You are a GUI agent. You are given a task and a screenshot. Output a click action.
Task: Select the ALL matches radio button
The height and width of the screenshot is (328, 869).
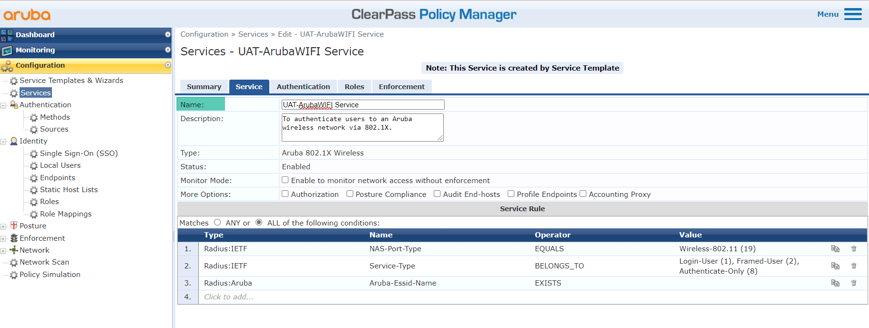[259, 222]
